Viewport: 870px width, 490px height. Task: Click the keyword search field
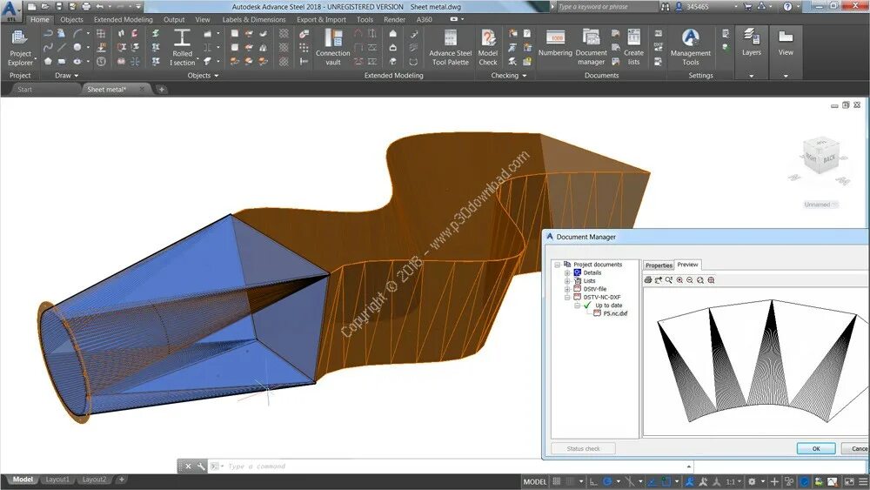click(x=606, y=7)
